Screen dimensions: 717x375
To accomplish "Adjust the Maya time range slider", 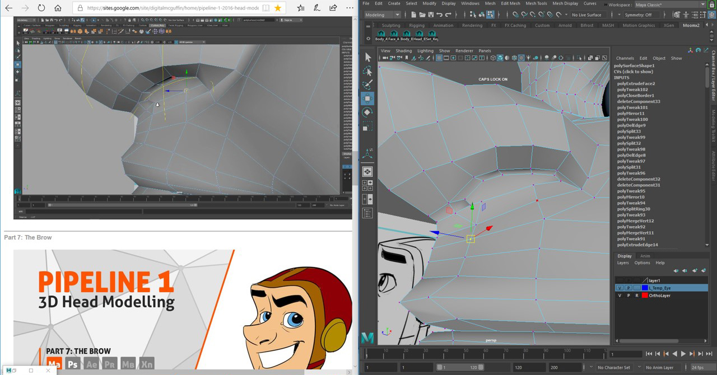I will [x=460, y=368].
